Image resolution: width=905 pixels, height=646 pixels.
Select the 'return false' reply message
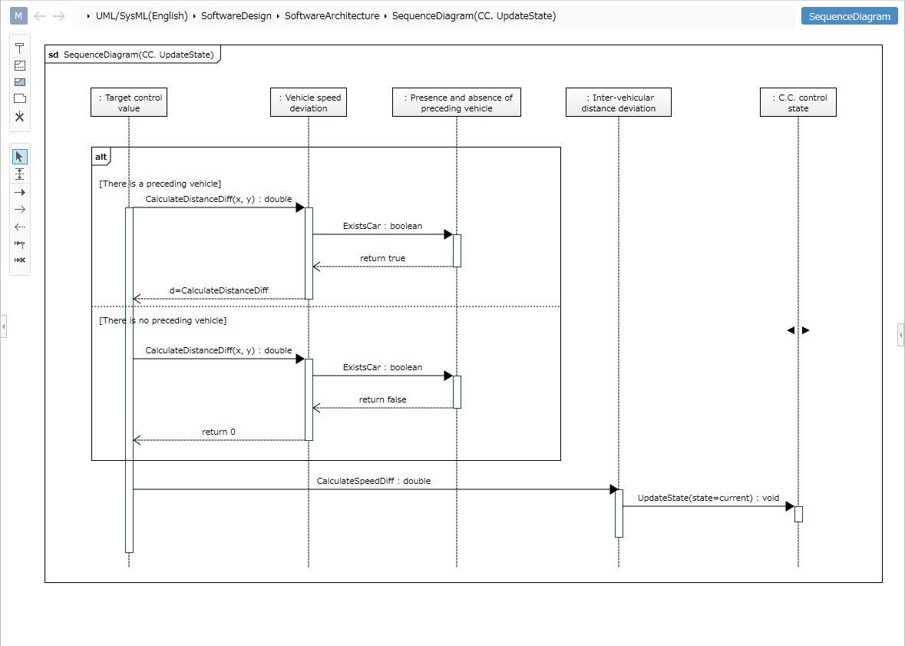[383, 399]
